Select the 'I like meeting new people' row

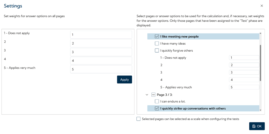pos(199,36)
